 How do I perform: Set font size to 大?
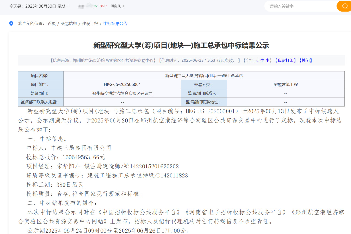(257, 60)
